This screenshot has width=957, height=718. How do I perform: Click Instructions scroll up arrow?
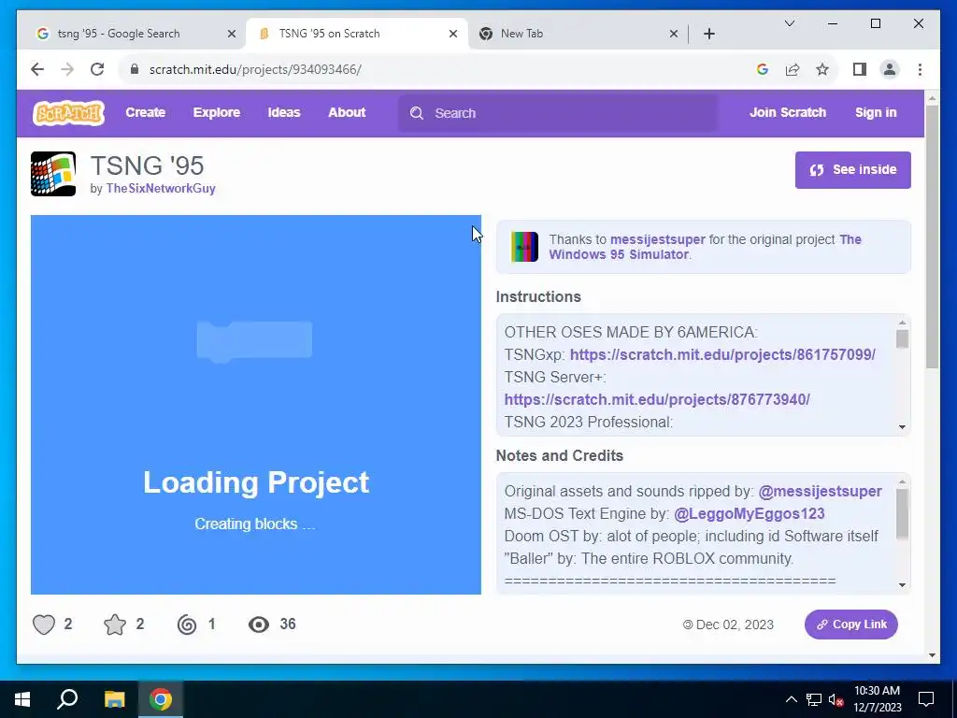902,323
